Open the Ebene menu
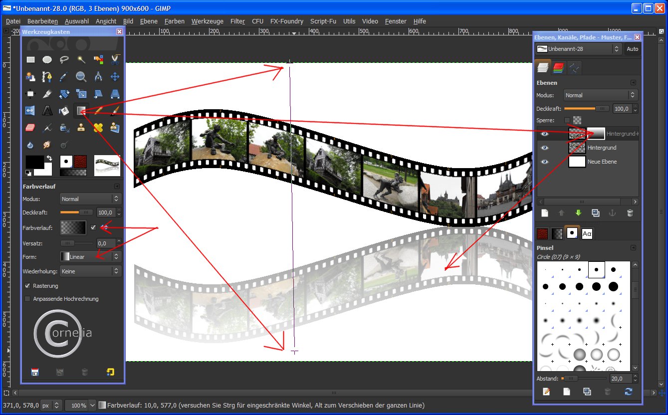This screenshot has height=415, width=668. pyautogui.click(x=149, y=21)
